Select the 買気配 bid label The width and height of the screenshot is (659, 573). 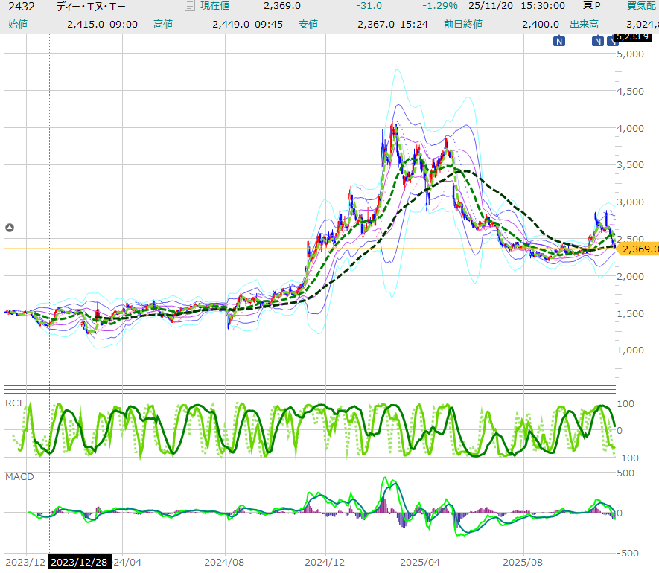[641, 6]
